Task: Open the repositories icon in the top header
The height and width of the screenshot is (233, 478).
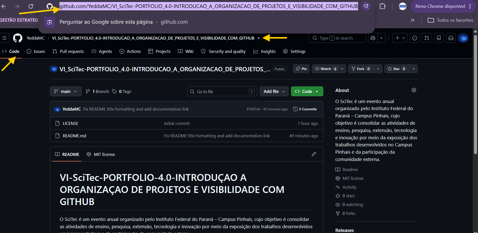Action: [x=439, y=38]
